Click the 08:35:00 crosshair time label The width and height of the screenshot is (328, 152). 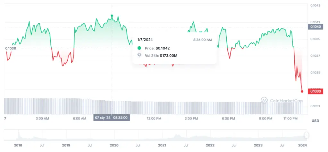point(121,118)
